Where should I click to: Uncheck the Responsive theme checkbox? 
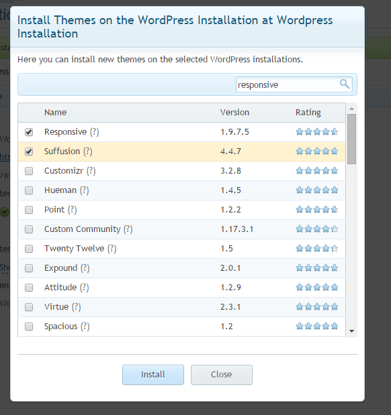(x=29, y=132)
